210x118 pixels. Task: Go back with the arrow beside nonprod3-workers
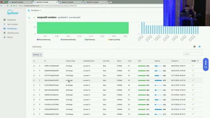29,17
